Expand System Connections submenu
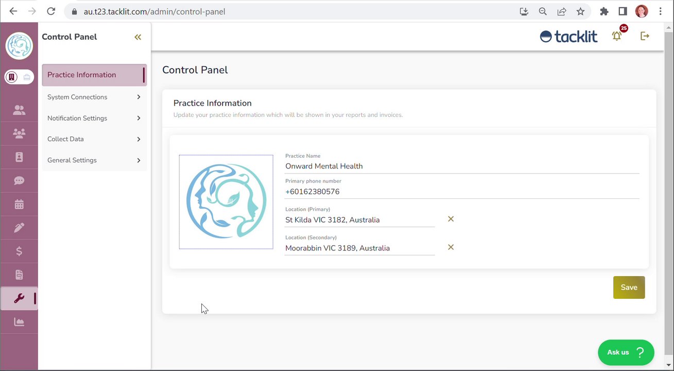The height and width of the screenshot is (371, 674). click(x=94, y=97)
